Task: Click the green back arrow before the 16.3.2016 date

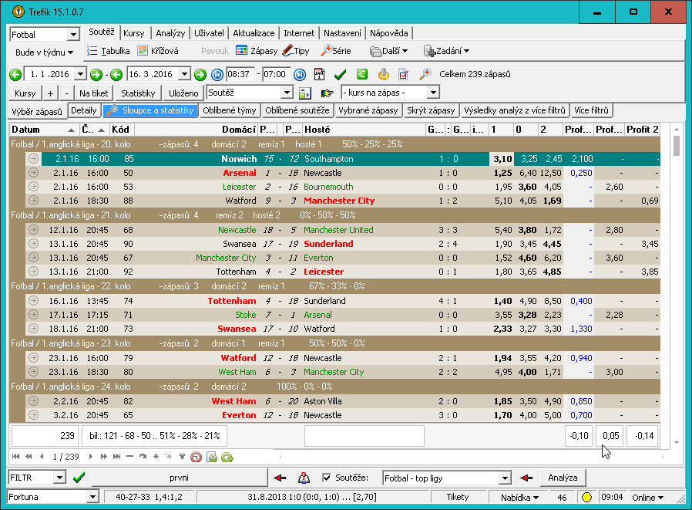Action: [x=116, y=74]
